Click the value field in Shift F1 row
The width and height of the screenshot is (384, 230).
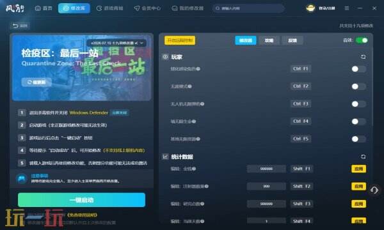click(x=266, y=169)
